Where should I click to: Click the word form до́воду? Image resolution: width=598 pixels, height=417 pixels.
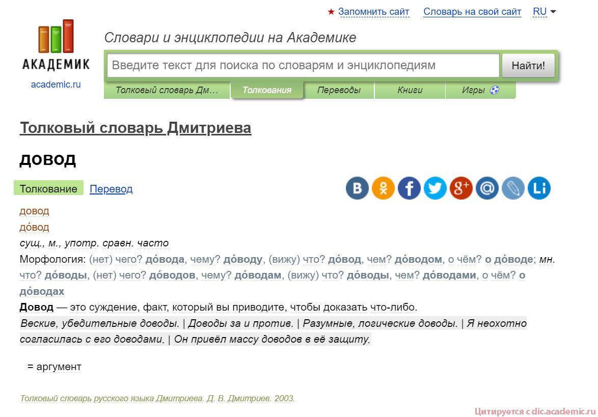point(243,259)
